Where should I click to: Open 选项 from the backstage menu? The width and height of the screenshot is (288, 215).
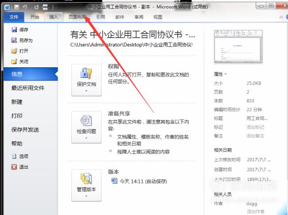pos(20,156)
